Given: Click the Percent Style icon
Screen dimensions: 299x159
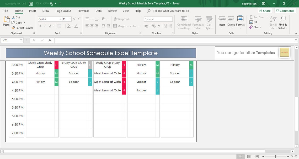Looking at the screenshot, I should pos(154,26).
